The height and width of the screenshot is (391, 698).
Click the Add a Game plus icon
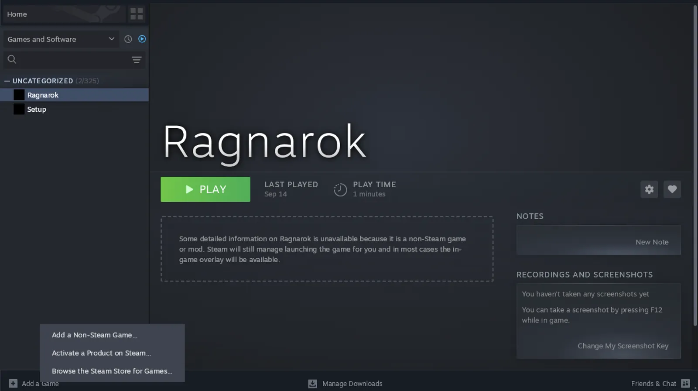[13, 383]
